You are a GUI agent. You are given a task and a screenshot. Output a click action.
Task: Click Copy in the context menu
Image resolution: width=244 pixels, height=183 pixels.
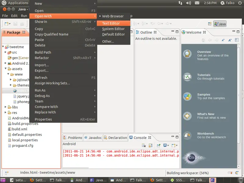click(x=63, y=29)
